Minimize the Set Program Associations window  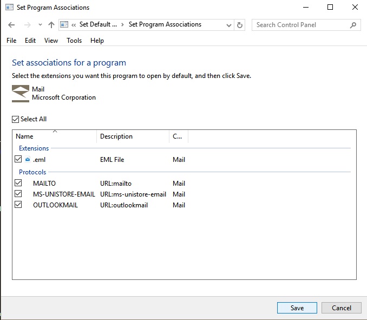click(306, 7)
